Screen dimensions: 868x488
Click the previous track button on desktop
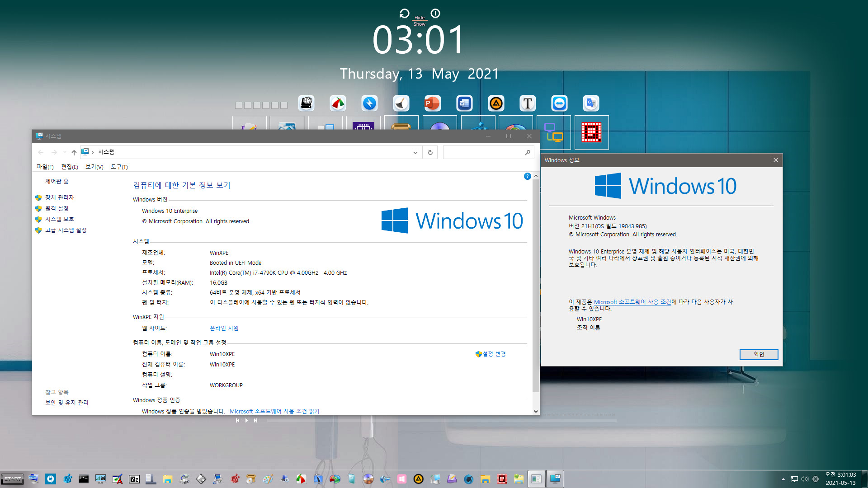click(x=237, y=420)
